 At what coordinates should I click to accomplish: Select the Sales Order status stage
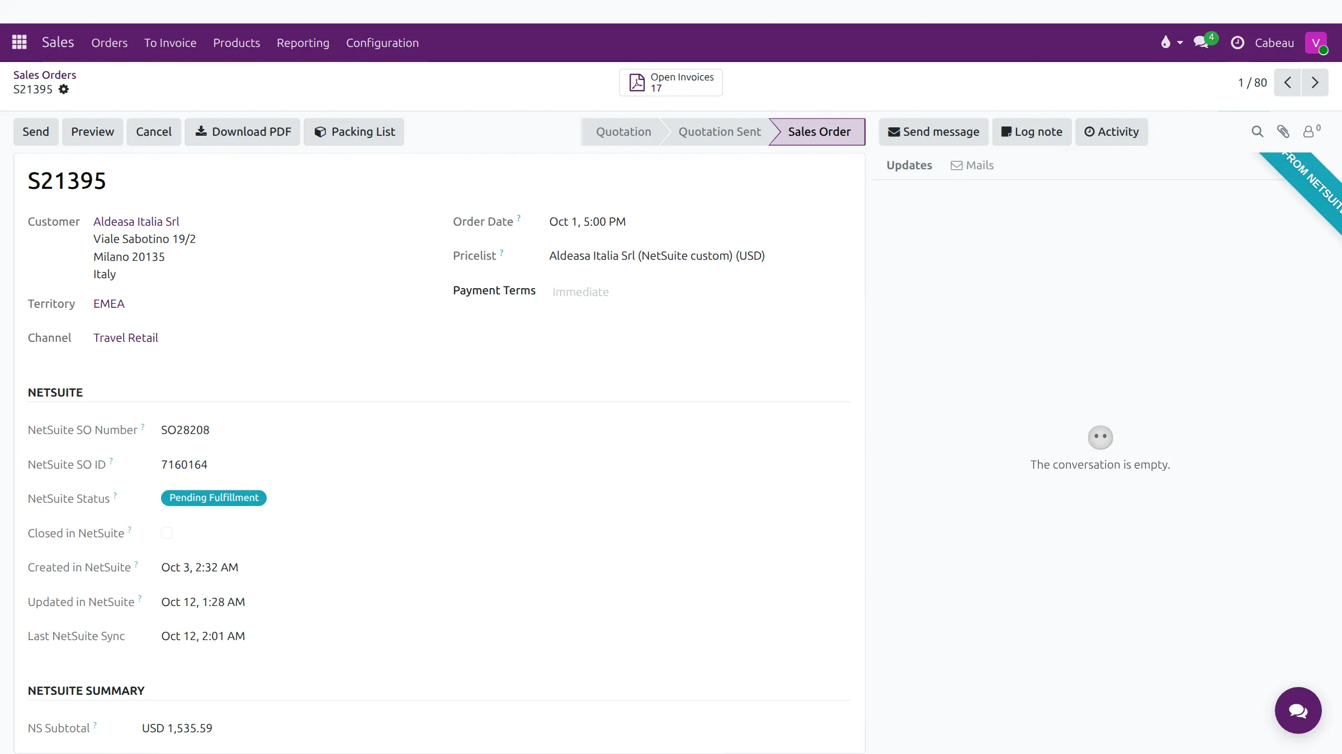819,132
